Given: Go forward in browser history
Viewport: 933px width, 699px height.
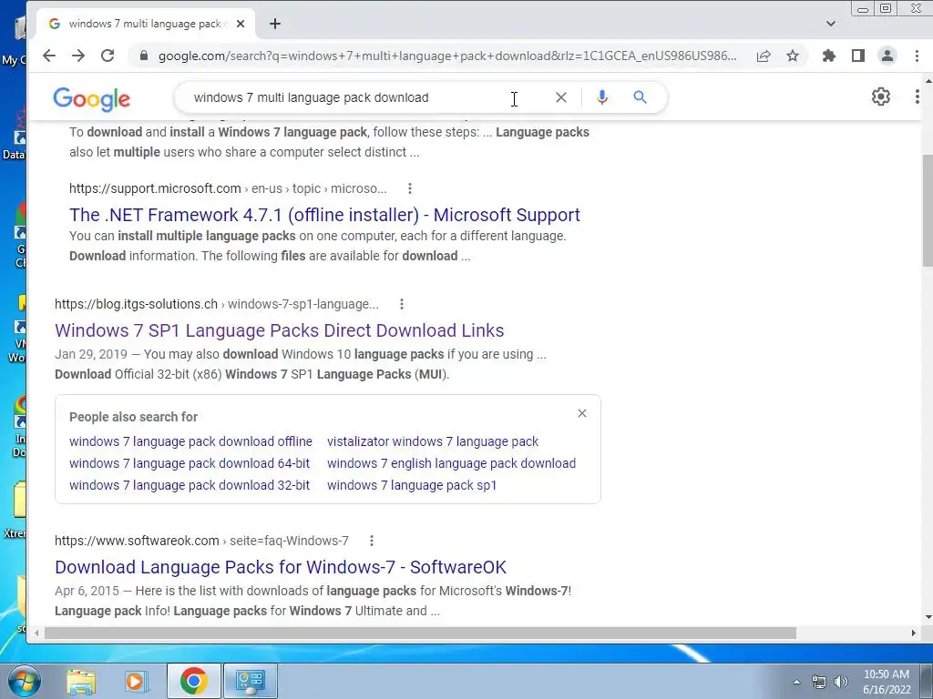Looking at the screenshot, I should (x=78, y=56).
